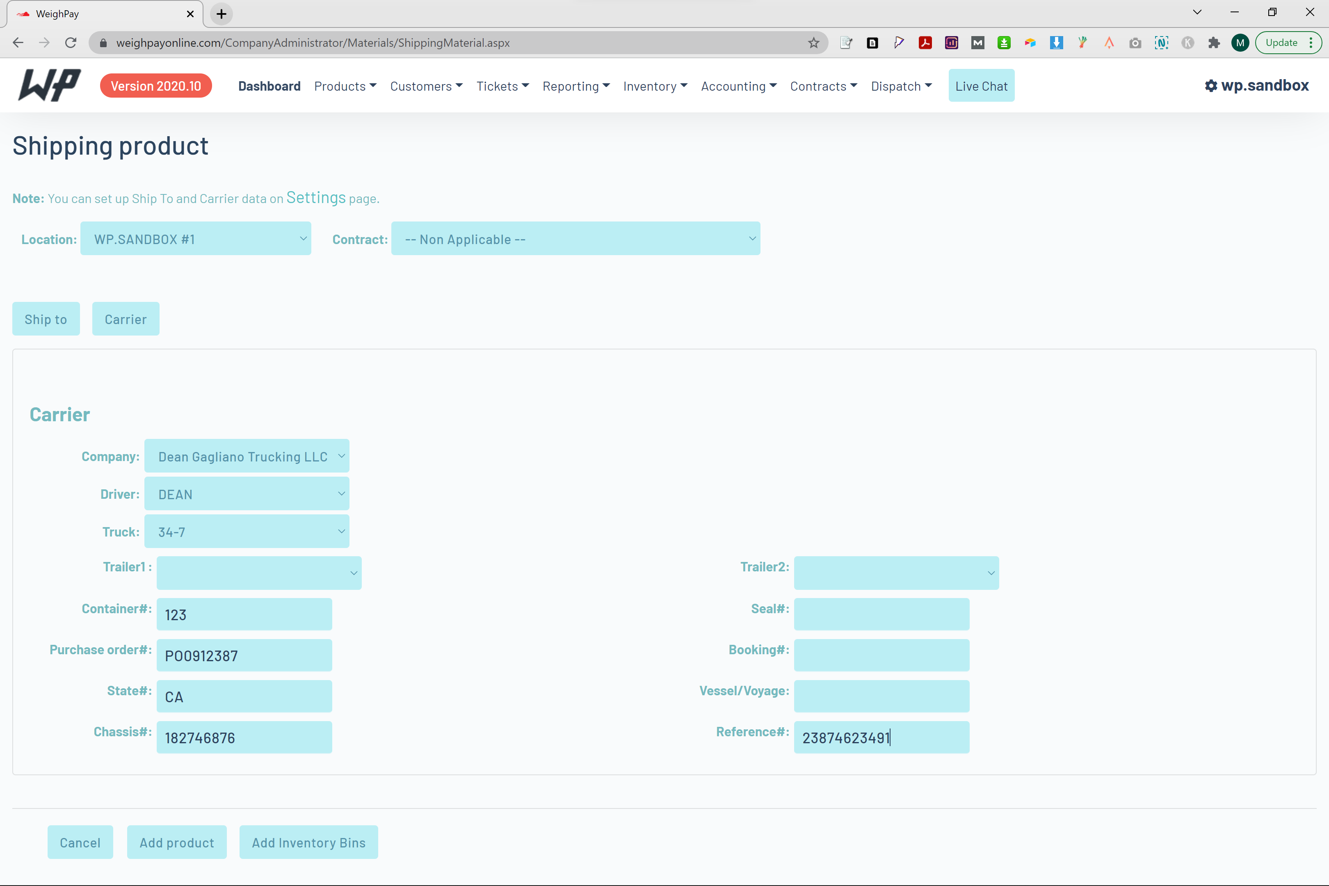Expand the Company carrier dropdown
Viewport: 1329px width, 886px height.
[247, 456]
